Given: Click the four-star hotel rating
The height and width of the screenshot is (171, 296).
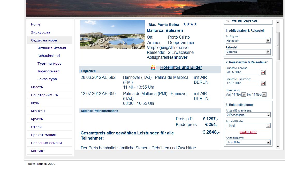Looking at the screenshot, I should click(190, 24).
